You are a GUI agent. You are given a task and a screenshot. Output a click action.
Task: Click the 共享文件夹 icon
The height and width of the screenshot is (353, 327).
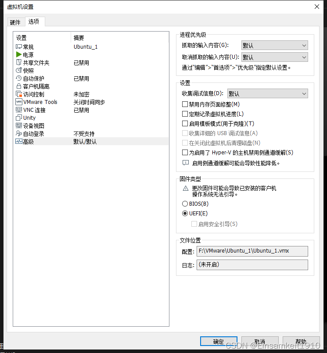coord(19,62)
